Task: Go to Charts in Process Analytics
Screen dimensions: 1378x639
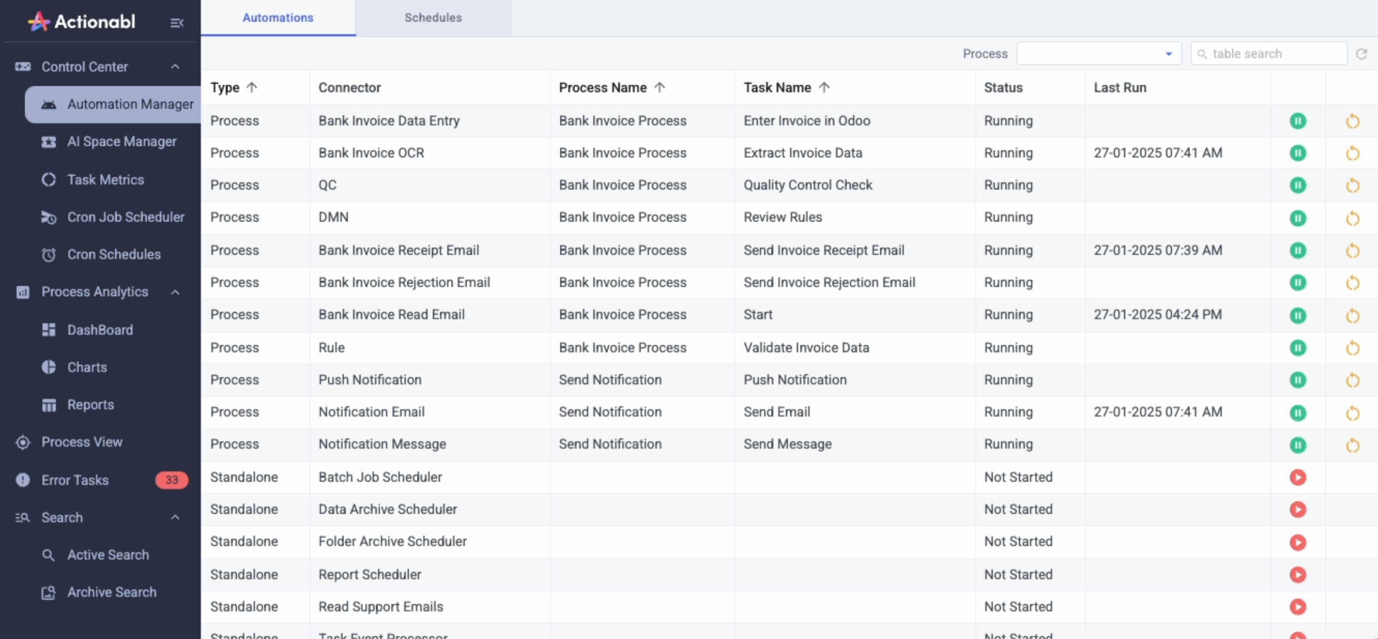Action: tap(87, 367)
